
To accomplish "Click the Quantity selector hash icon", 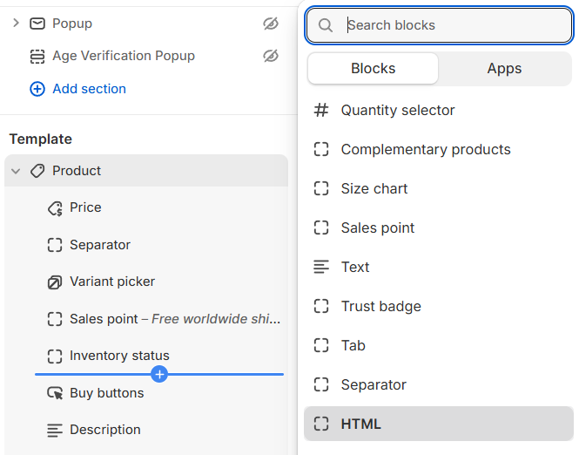I will 321,111.
